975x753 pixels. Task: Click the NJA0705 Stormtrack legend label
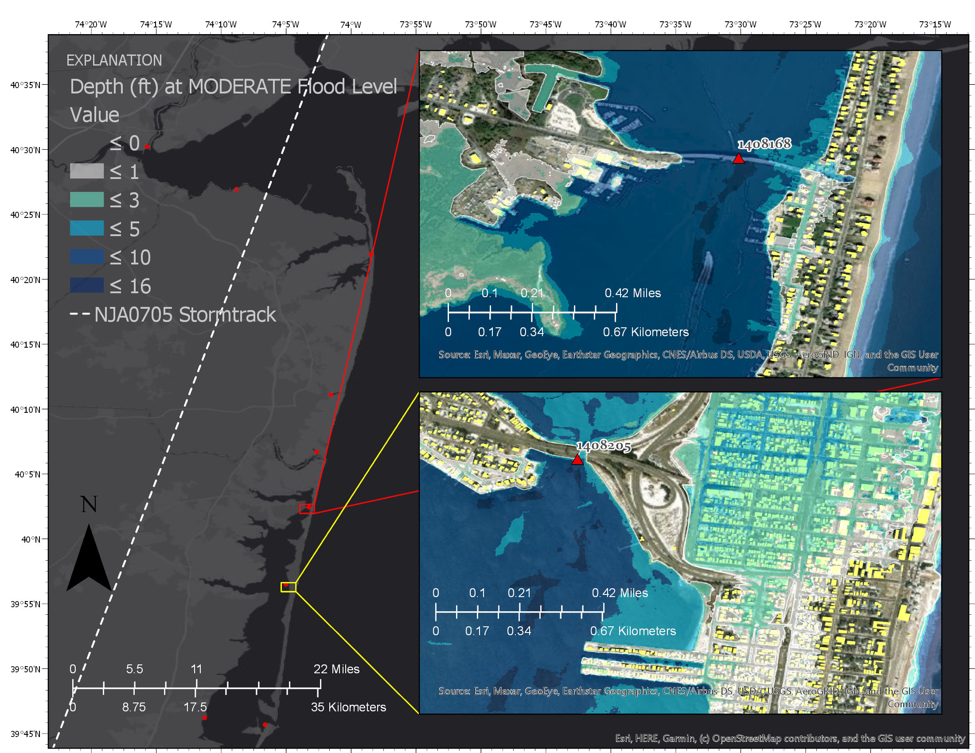185,315
